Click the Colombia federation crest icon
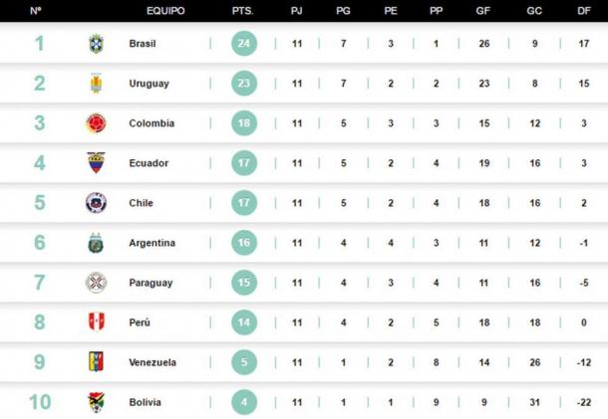This screenshot has width=608, height=419. [96, 123]
